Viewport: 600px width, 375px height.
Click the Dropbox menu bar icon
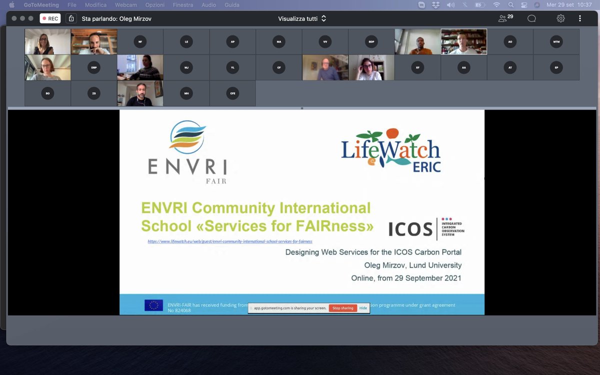click(x=435, y=5)
